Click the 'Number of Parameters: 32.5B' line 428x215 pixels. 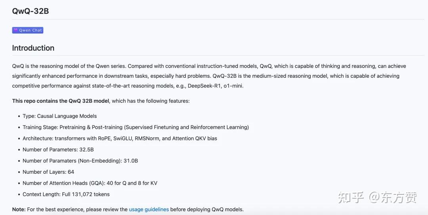(x=58, y=150)
